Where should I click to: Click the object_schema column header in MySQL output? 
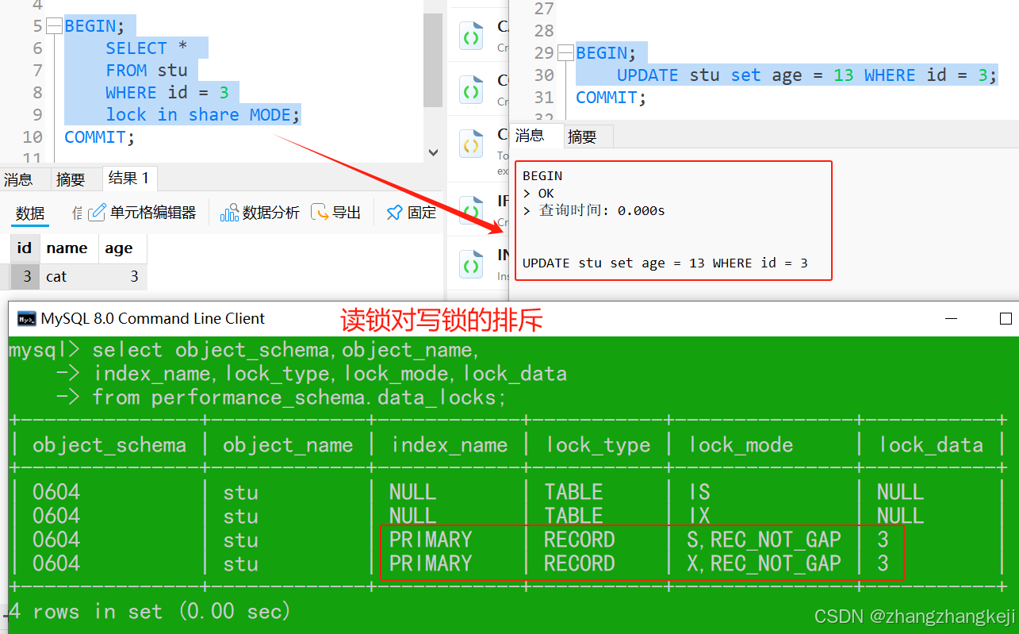click(x=109, y=445)
